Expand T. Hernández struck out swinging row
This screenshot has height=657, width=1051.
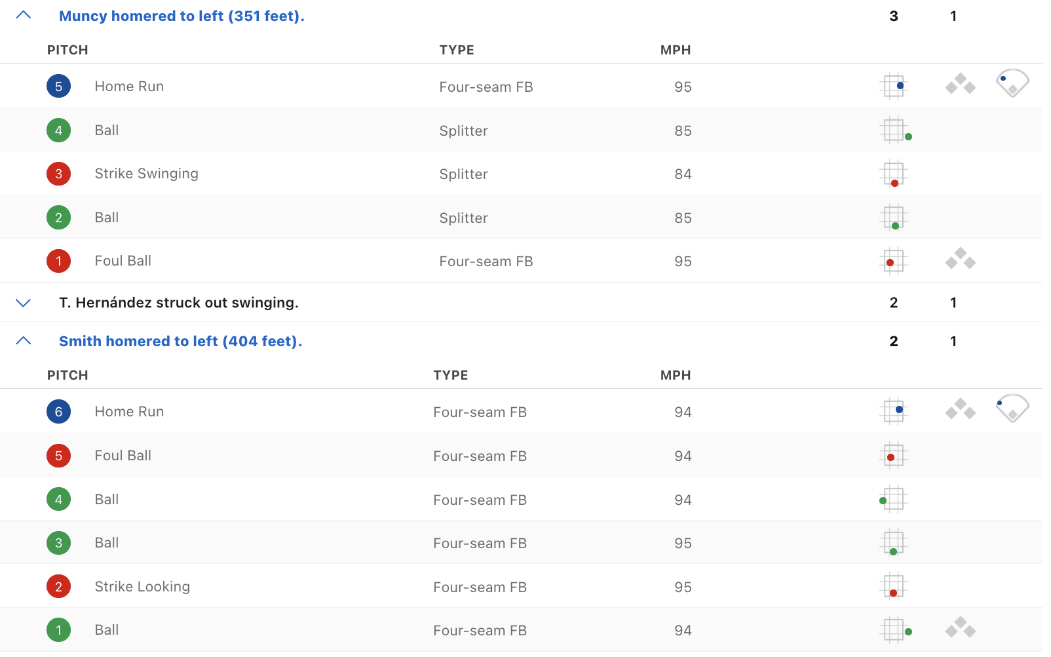(24, 303)
